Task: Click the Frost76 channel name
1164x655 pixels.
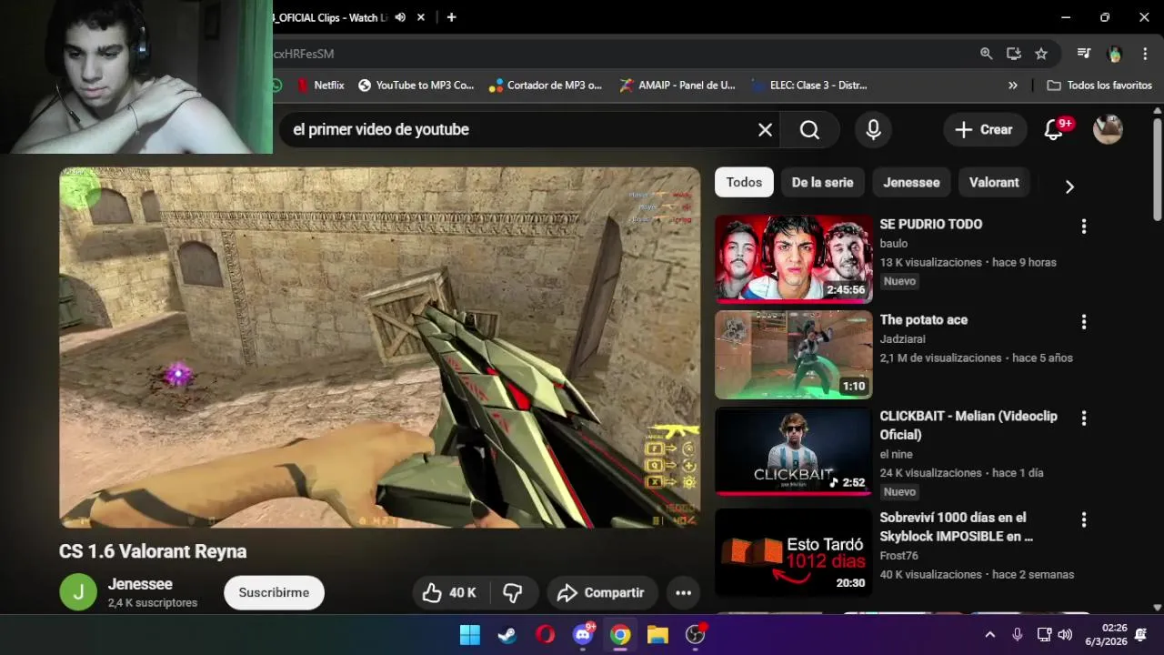Action: click(x=898, y=556)
